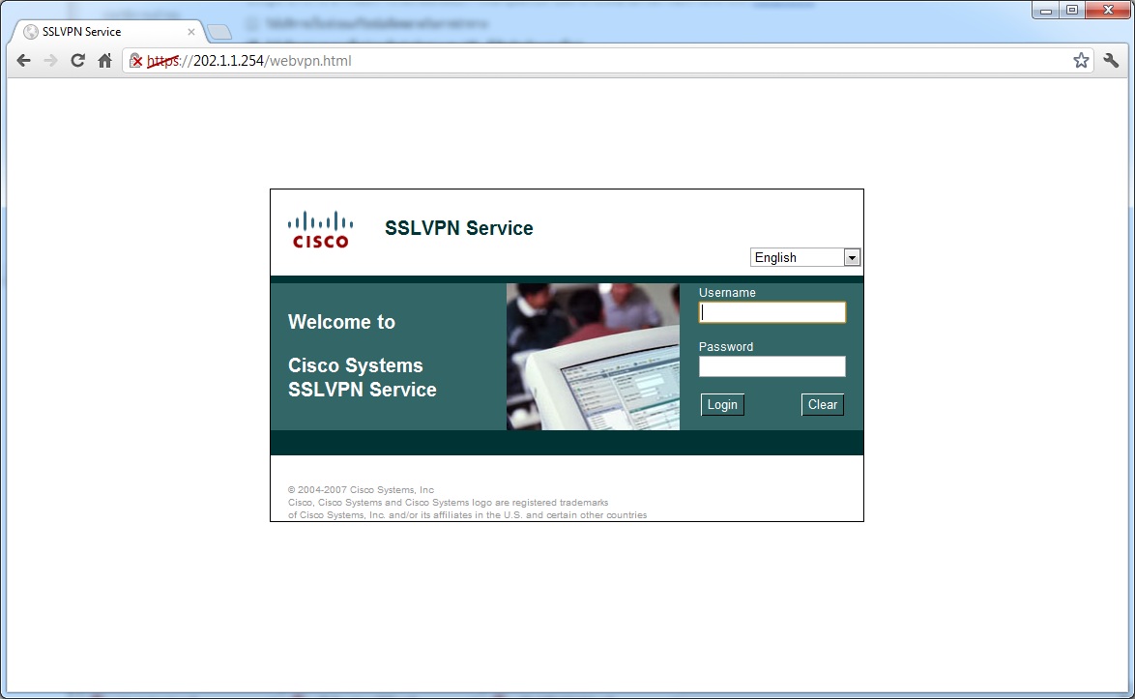Image resolution: width=1135 pixels, height=699 pixels.
Task: Click the browser forward arrow
Action: (x=50, y=61)
